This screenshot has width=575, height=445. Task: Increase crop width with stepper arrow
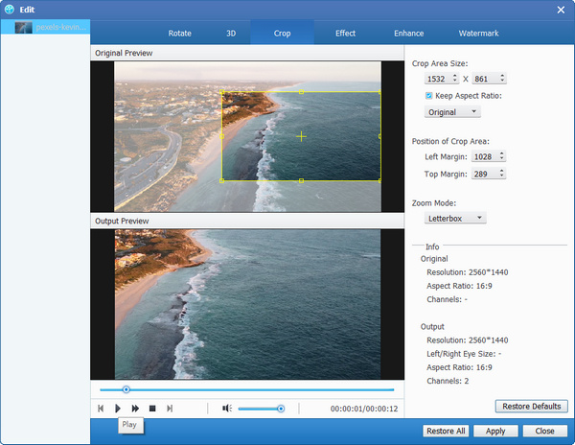pos(454,76)
